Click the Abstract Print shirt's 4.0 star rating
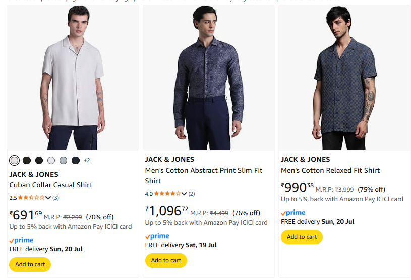Image resolution: width=411 pixels, height=280 pixels. [x=167, y=194]
